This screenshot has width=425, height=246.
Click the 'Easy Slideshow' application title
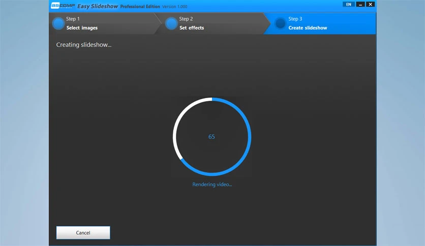click(98, 6)
